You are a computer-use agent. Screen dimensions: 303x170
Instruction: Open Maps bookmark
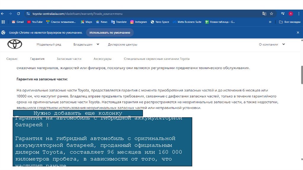click(86, 22)
